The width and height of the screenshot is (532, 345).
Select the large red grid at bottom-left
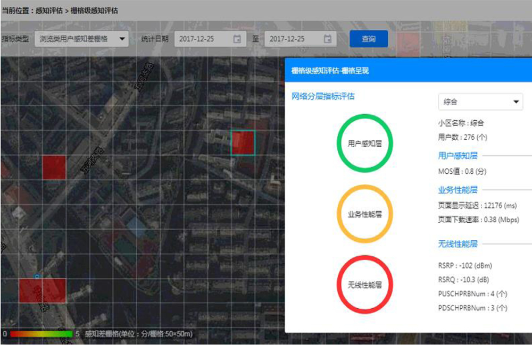(42, 291)
